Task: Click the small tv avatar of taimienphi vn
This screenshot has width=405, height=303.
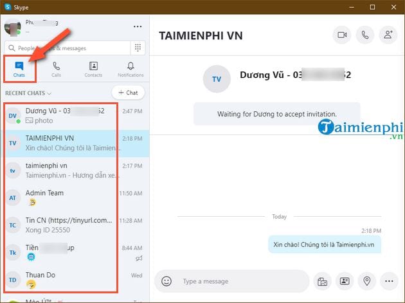Action: tap(13, 170)
